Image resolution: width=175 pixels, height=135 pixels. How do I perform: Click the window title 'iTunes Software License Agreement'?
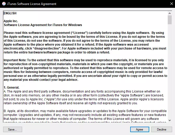pyautogui.click(x=32, y=4)
